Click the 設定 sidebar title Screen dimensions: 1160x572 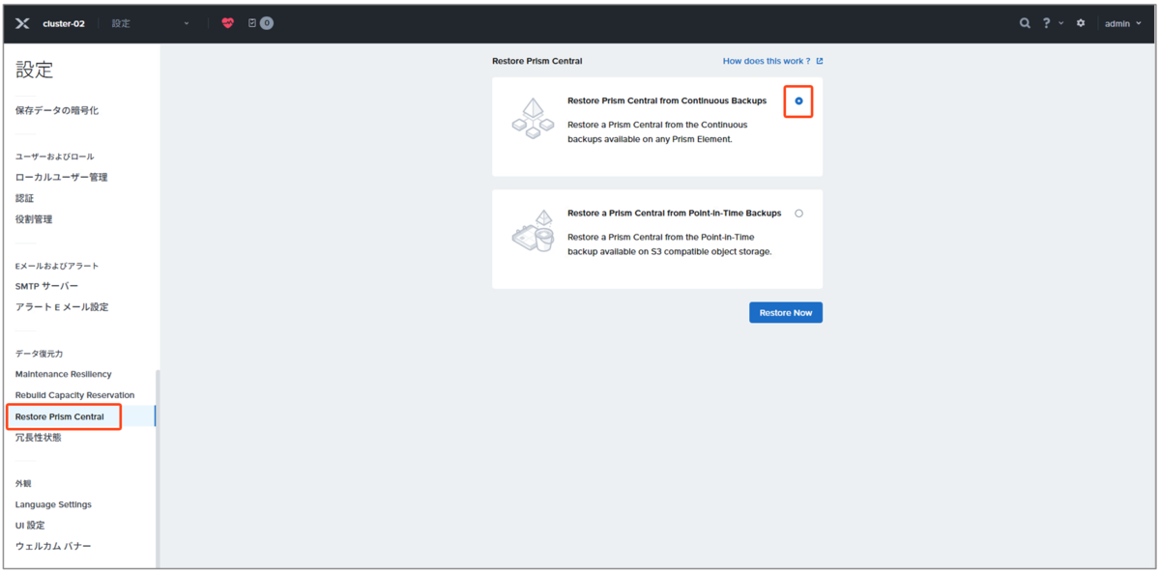(35, 70)
